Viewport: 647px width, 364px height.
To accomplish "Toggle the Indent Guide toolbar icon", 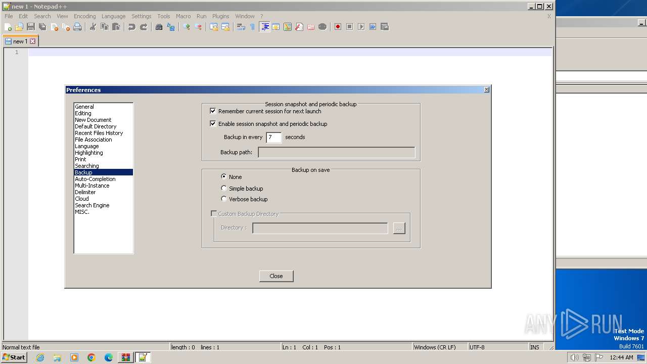I will [264, 27].
